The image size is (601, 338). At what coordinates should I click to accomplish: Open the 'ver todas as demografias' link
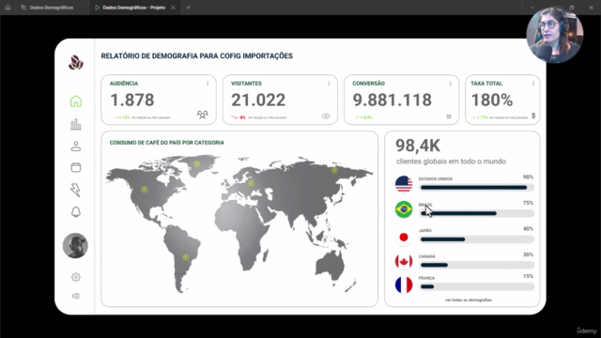tap(469, 300)
